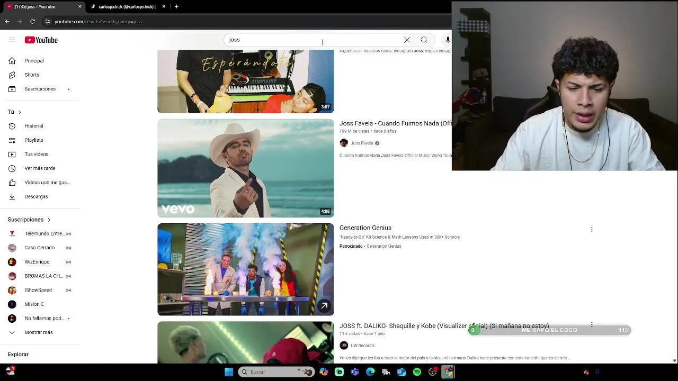Open Ver más tarde list

tap(40, 168)
